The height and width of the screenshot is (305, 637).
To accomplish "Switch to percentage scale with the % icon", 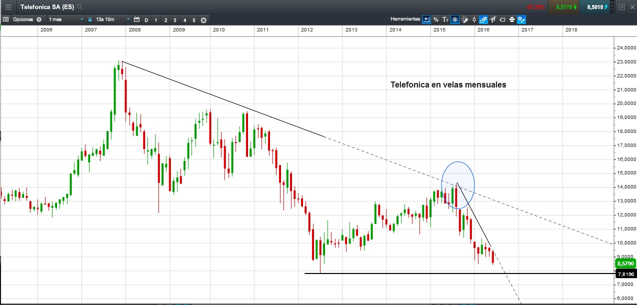I will [x=436, y=19].
